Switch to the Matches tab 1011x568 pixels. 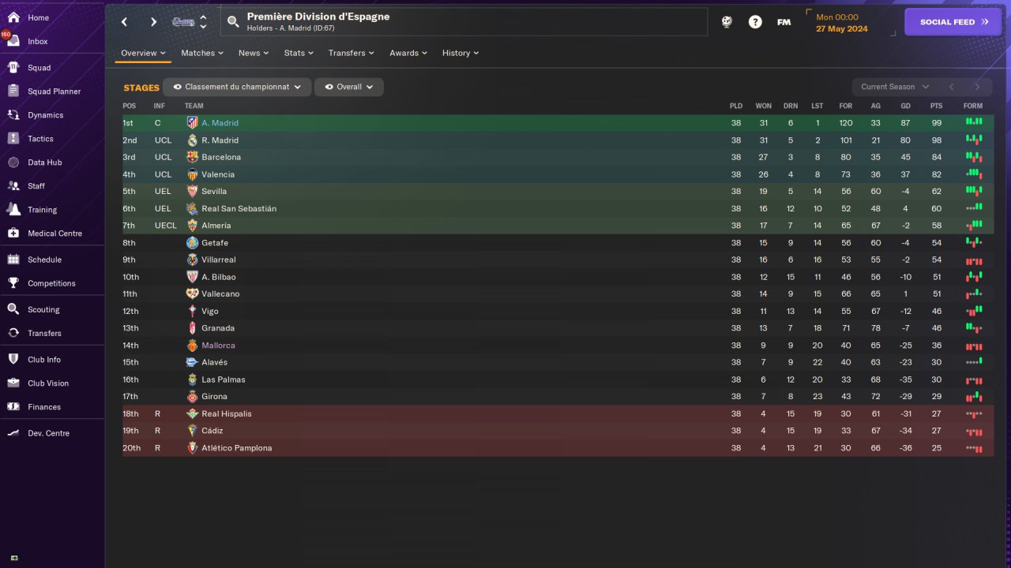201,53
